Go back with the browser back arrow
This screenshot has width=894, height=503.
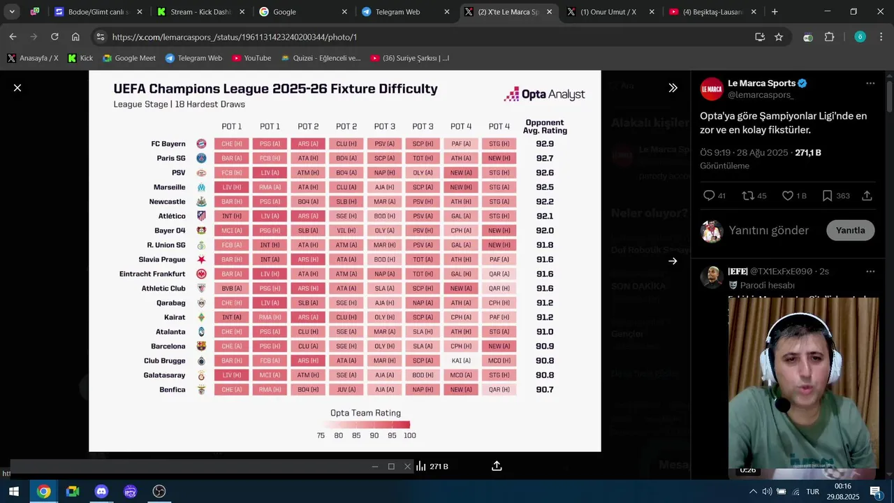[x=13, y=37]
